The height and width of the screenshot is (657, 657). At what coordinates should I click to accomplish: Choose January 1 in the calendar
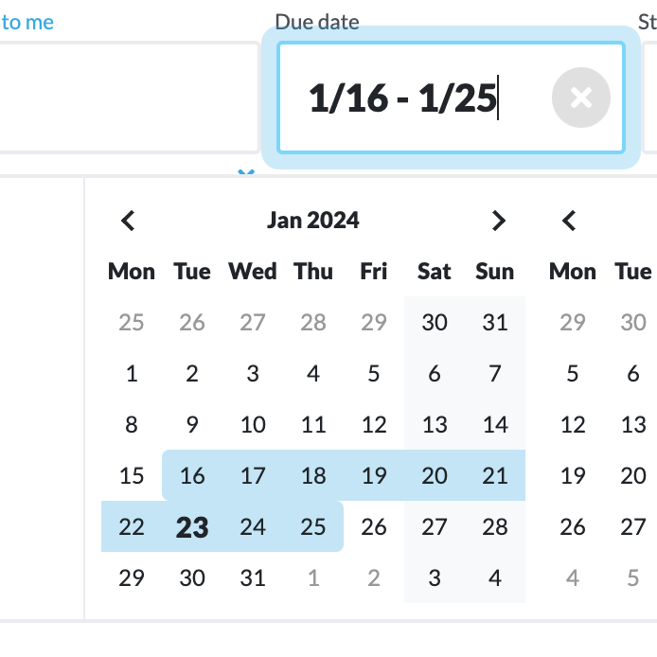(x=132, y=373)
